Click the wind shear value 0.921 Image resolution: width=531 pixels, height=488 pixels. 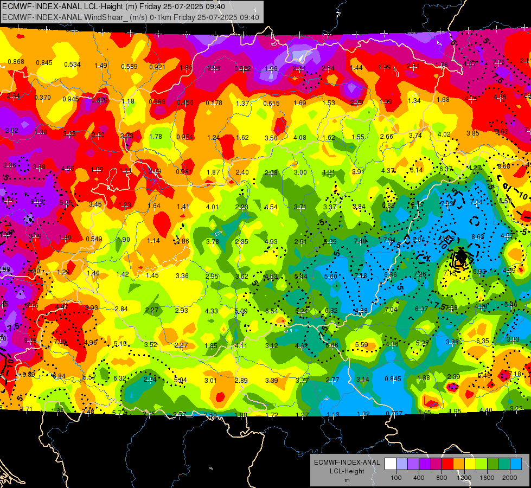click(157, 67)
